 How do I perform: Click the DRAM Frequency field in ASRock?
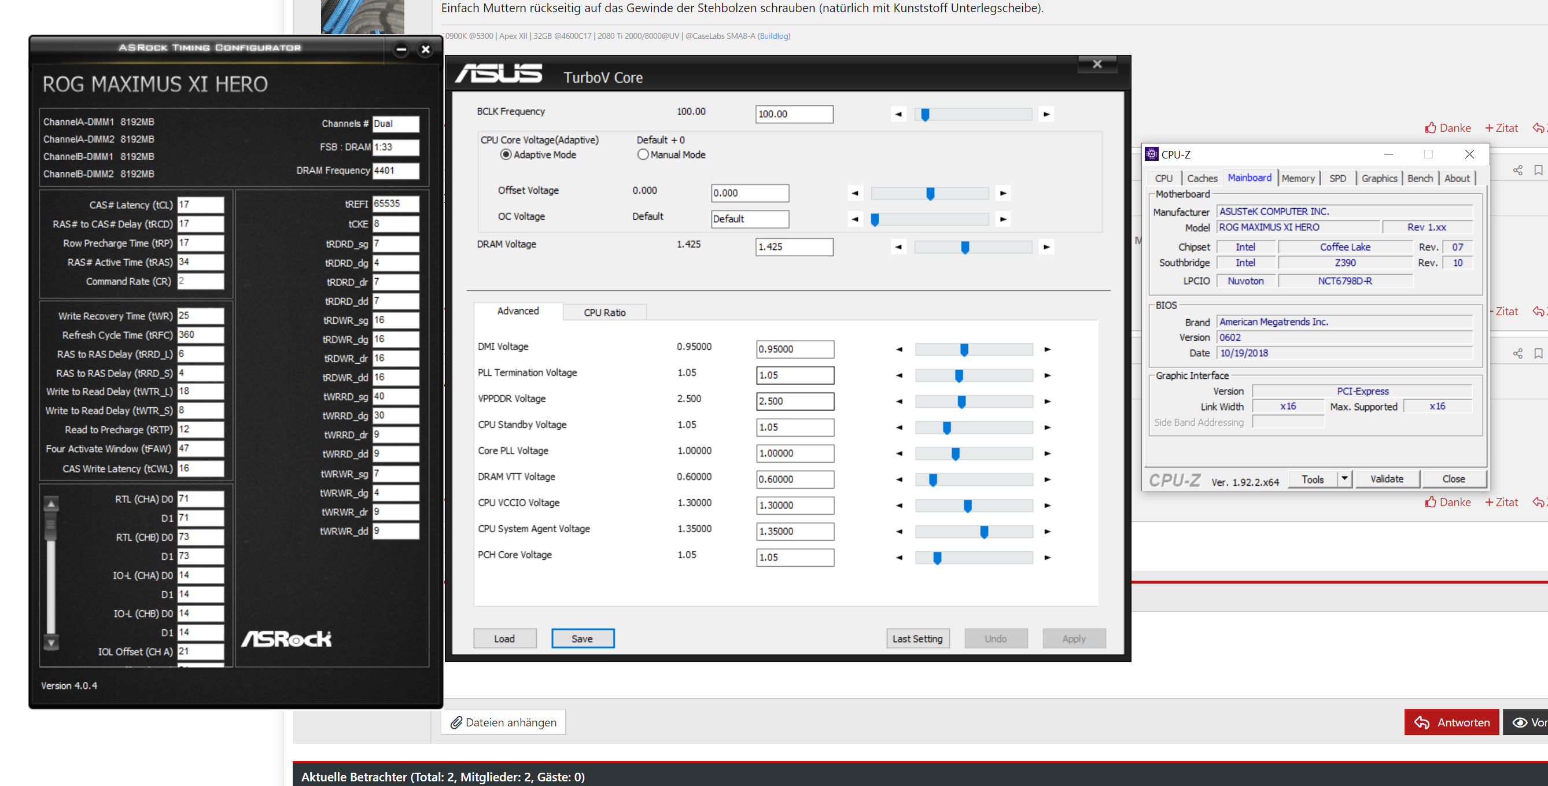[x=396, y=171]
